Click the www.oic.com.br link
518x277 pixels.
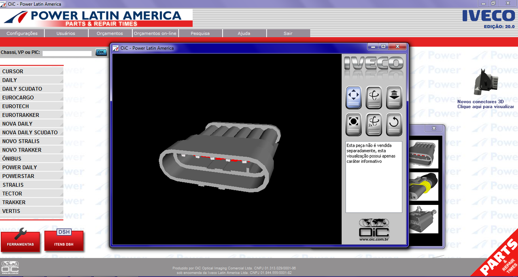click(374, 239)
